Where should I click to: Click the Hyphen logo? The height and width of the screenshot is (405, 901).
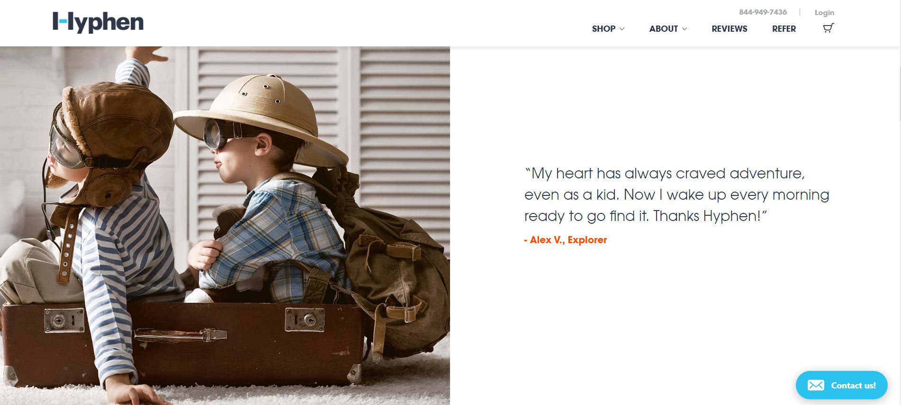[x=98, y=22]
